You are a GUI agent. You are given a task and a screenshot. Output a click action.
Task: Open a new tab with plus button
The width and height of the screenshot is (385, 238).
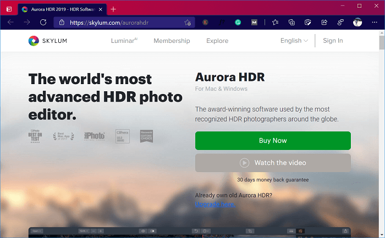click(113, 9)
